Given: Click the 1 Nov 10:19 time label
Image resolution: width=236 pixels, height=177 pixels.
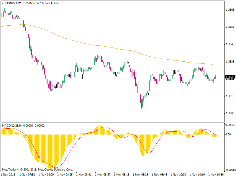Looking at the screenshot, I should (x=197, y=174).
